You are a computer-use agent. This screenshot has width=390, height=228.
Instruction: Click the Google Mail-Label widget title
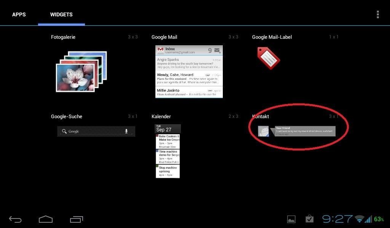(272, 37)
